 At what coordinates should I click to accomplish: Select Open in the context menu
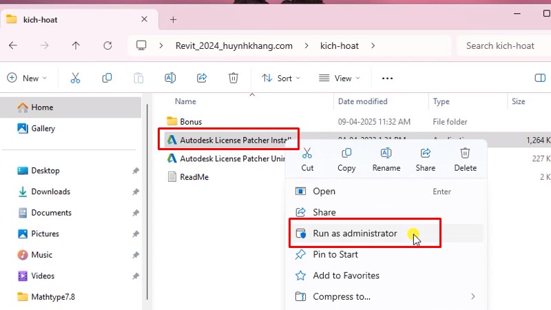(386, 192)
